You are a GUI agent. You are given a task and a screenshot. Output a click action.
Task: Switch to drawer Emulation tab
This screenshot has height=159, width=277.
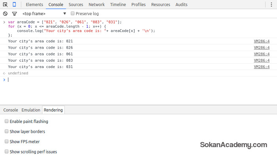pyautogui.click(x=31, y=110)
